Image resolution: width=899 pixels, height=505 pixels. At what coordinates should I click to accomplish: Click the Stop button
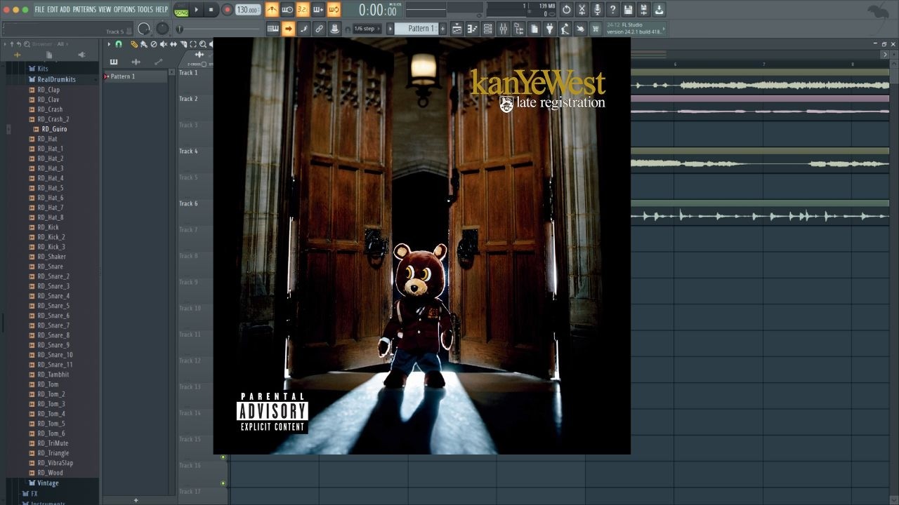(211, 9)
